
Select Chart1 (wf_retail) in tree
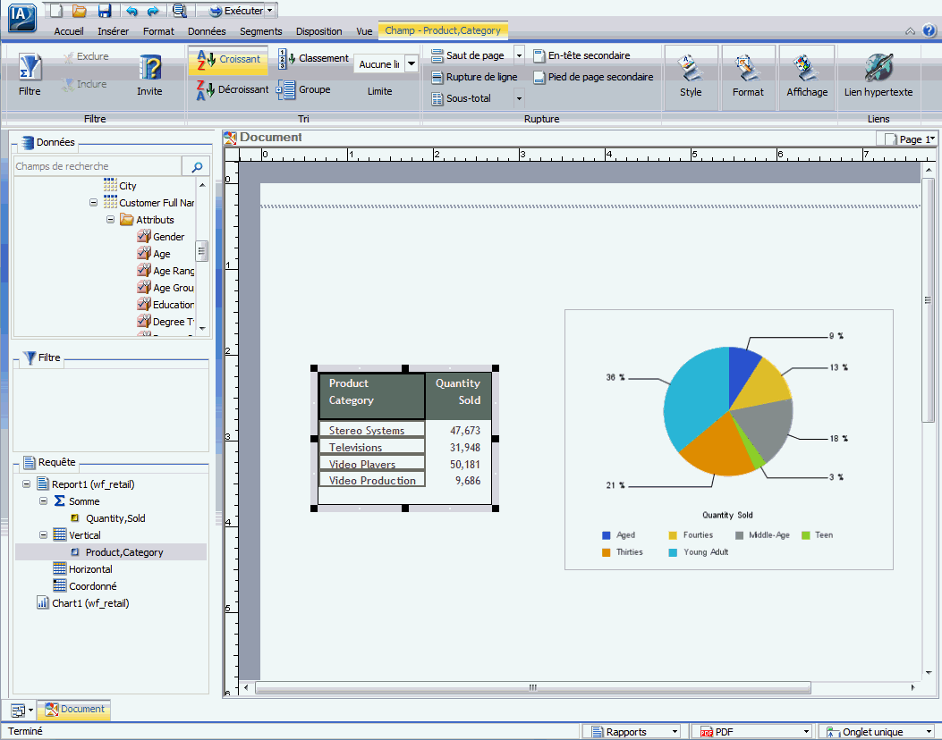tap(83, 603)
